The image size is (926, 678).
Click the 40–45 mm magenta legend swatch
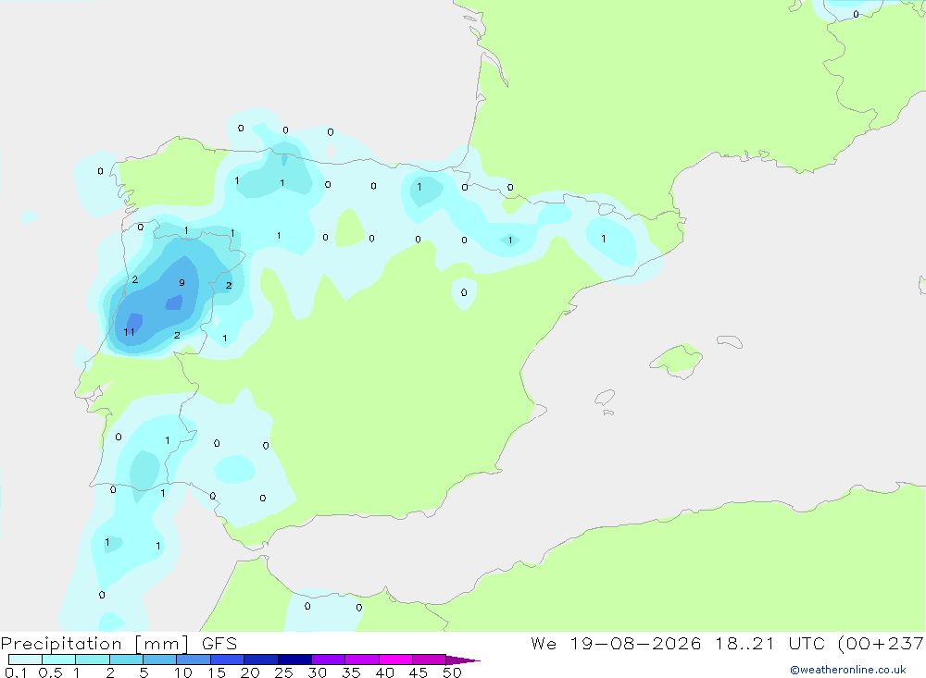(395, 660)
